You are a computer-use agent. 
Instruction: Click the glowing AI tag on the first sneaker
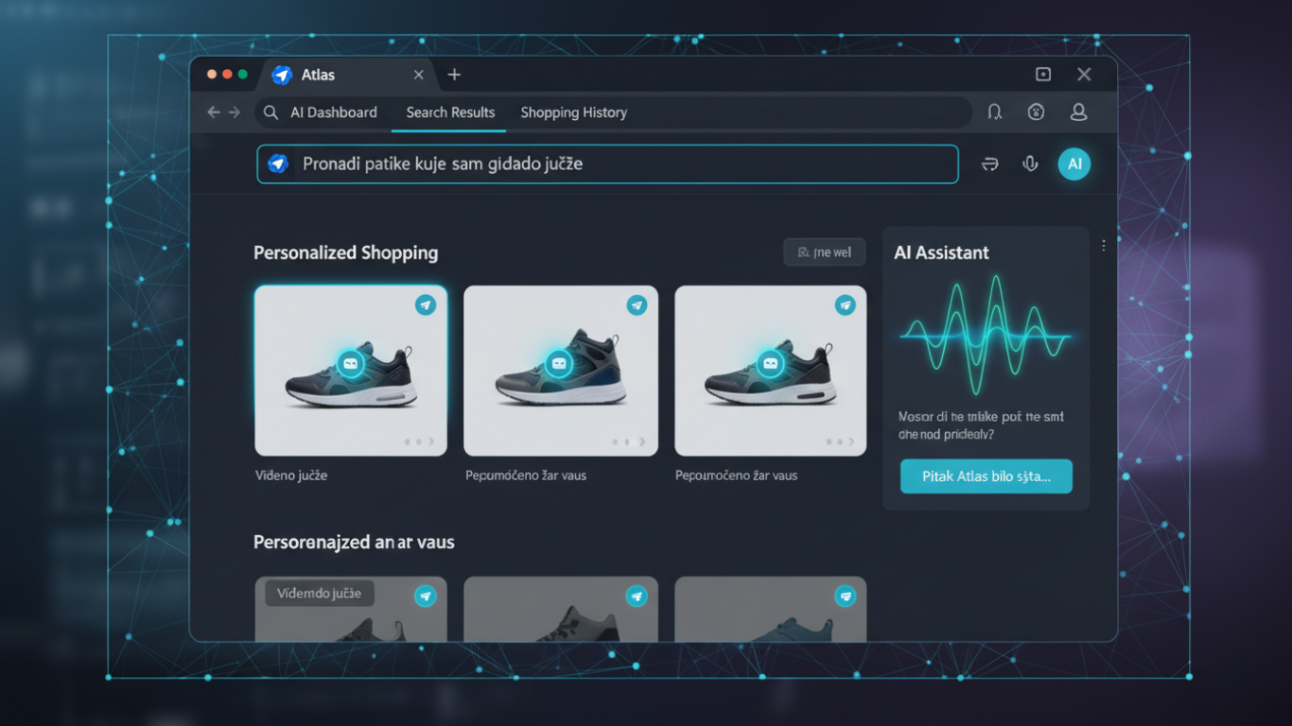(351, 362)
